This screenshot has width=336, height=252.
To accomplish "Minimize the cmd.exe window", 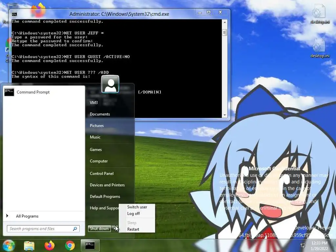I will (x=200, y=12).
